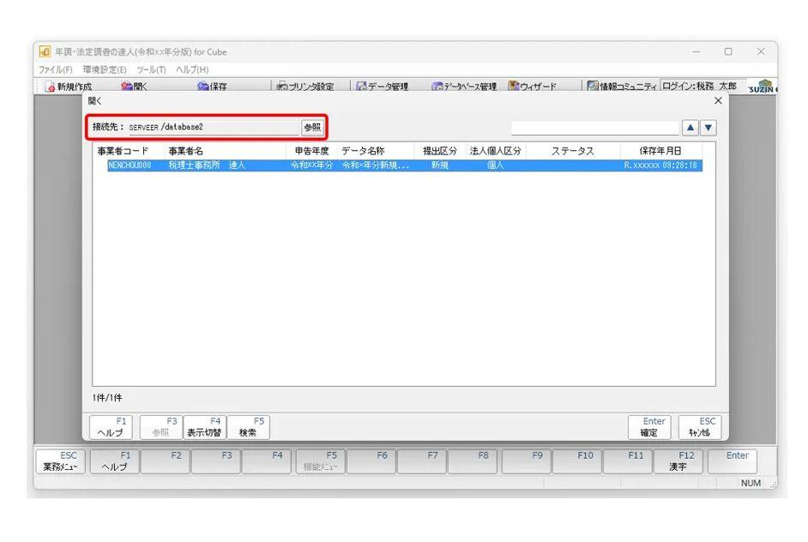Launch ウィザード from the toolbar

[533, 86]
